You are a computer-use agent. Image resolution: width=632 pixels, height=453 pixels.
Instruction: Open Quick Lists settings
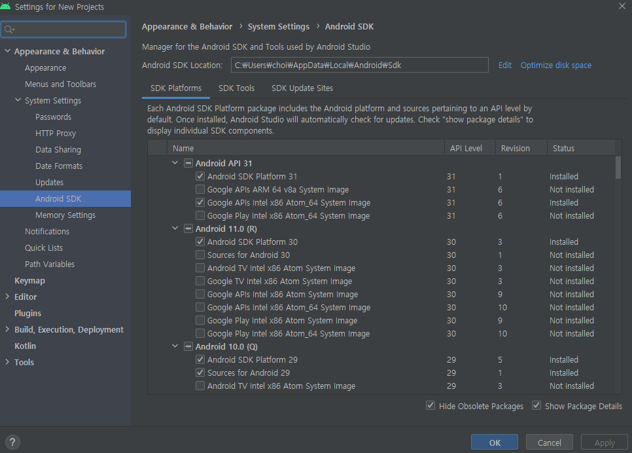point(44,247)
